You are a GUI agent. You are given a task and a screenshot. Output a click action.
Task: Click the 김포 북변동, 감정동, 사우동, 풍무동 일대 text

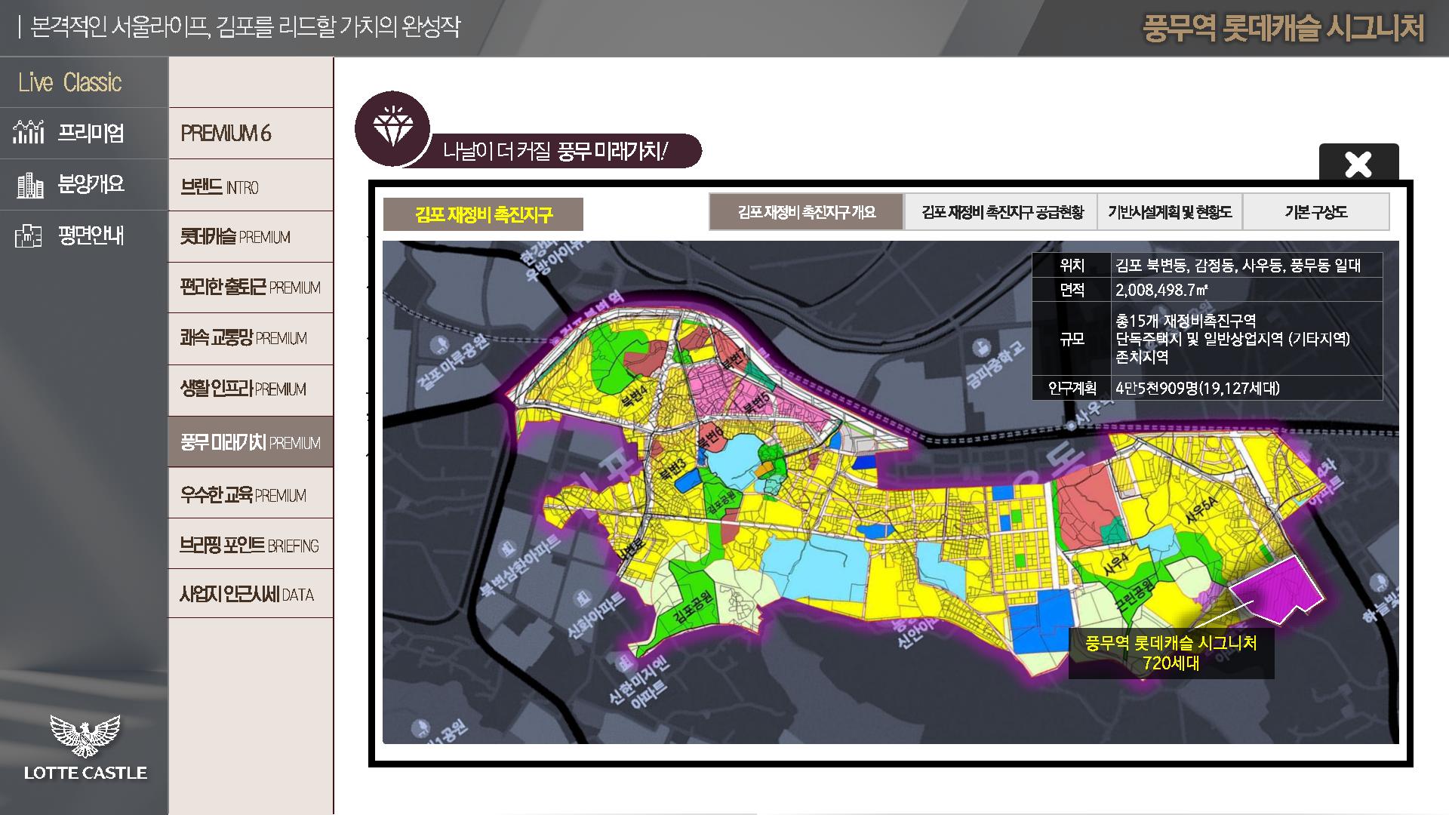(x=1238, y=266)
